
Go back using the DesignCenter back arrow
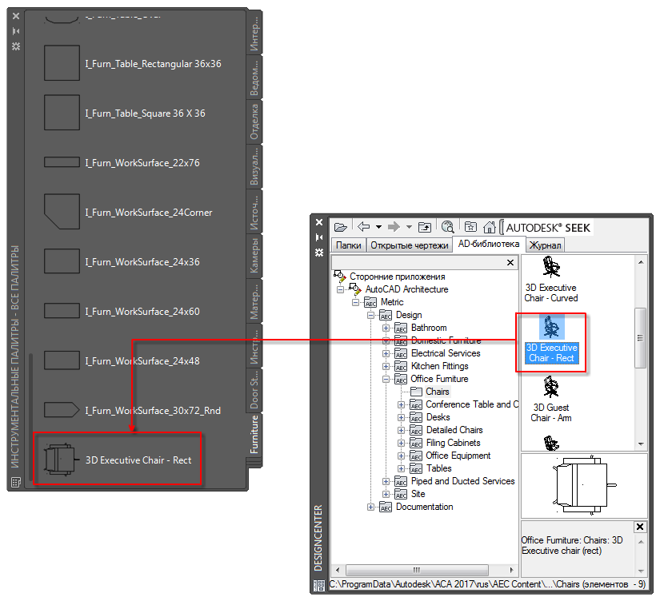(364, 227)
